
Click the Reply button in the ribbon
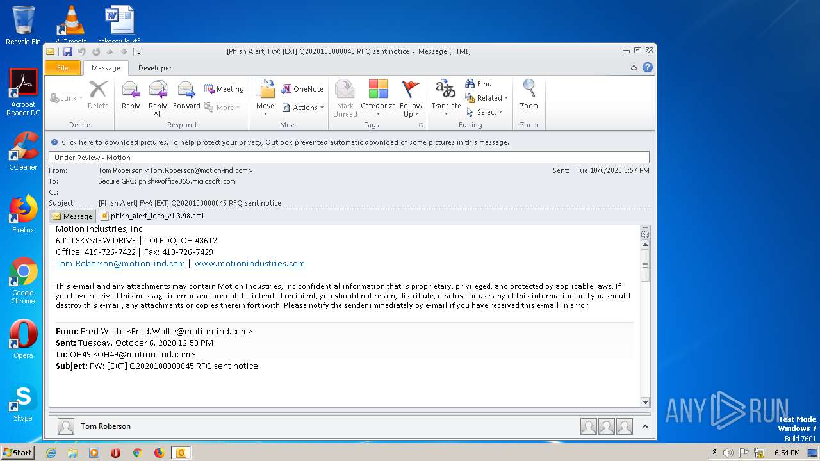tap(131, 96)
